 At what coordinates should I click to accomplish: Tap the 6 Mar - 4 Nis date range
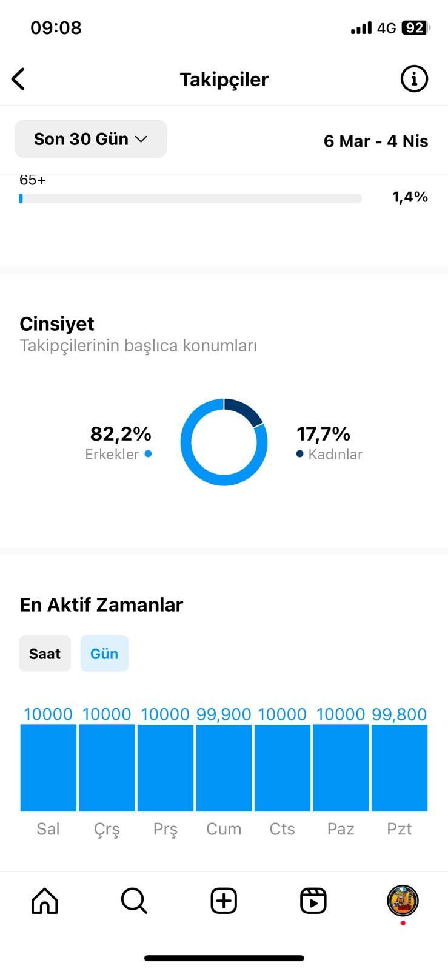pyautogui.click(x=376, y=141)
